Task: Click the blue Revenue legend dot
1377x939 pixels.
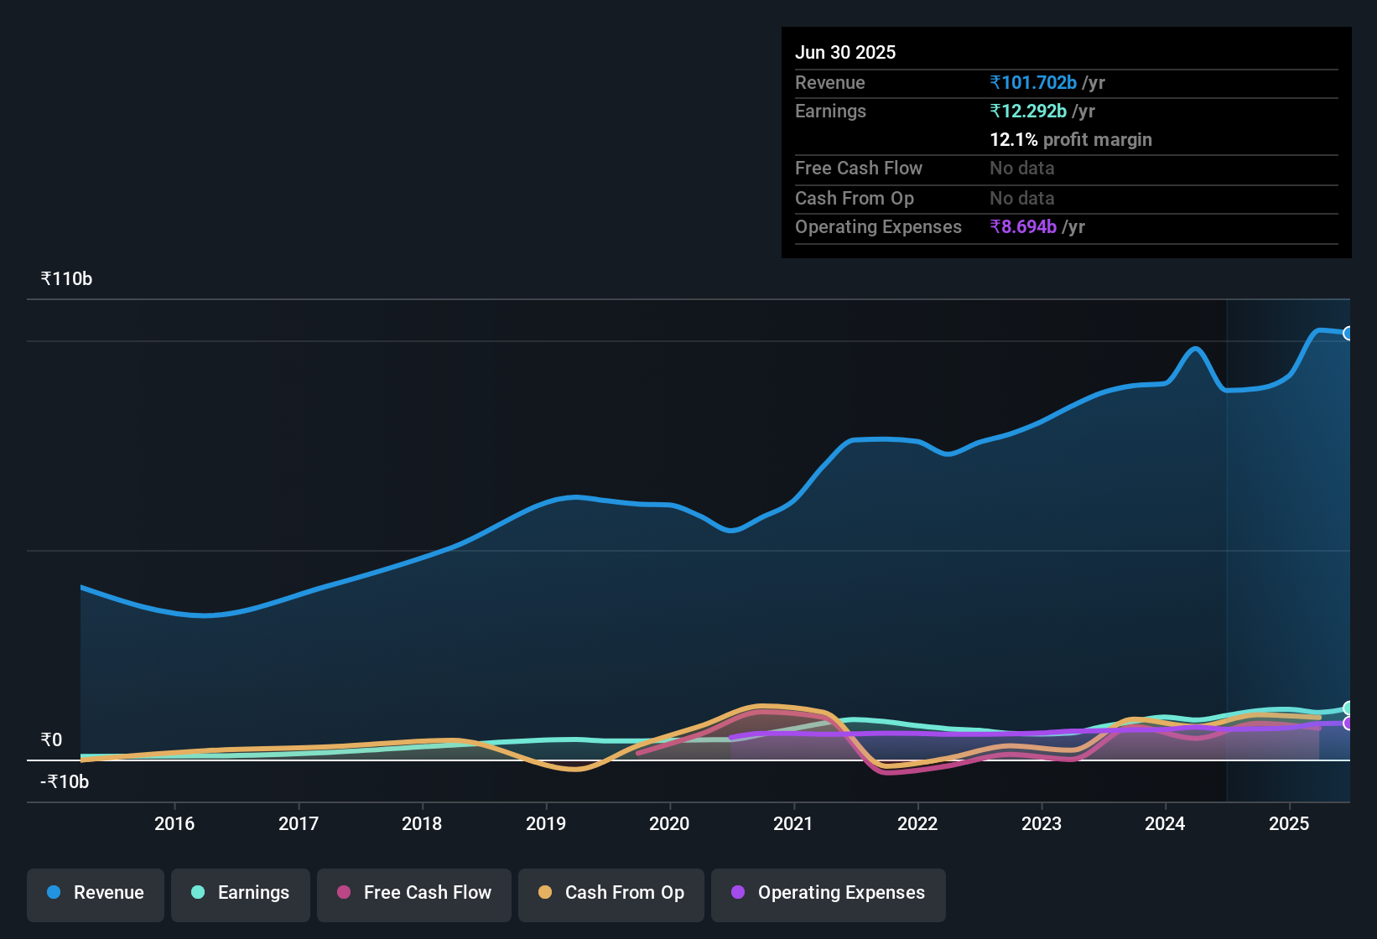Action: coord(53,893)
